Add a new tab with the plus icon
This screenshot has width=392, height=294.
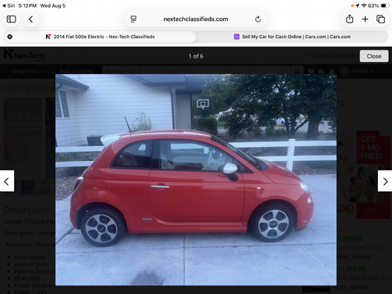[x=365, y=19]
